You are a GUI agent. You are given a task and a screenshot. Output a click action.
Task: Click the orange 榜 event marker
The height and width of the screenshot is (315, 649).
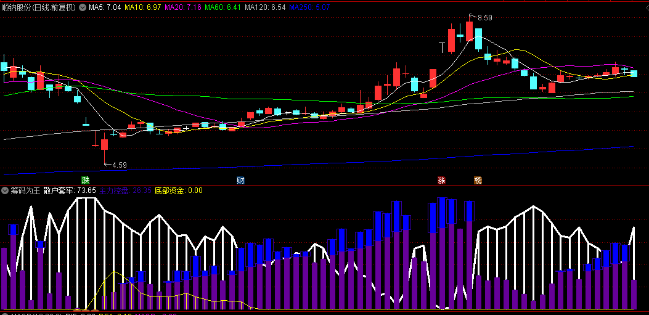478,181
